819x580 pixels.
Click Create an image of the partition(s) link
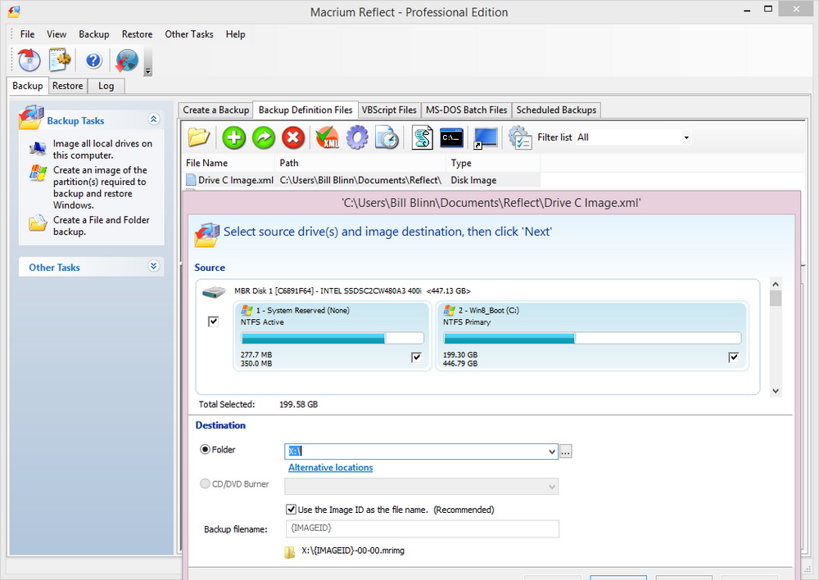point(100,187)
